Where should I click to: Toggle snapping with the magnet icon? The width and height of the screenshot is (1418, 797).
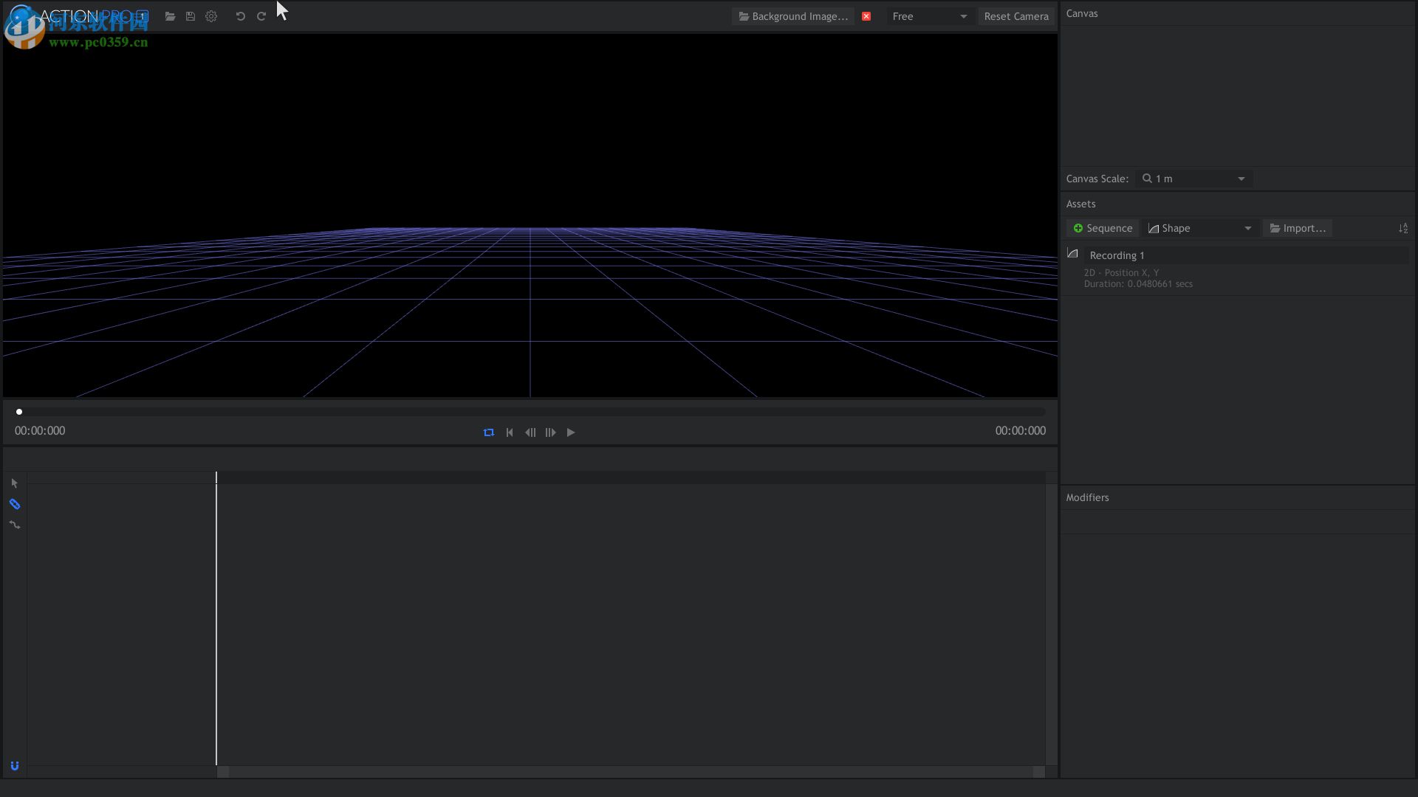(15, 766)
